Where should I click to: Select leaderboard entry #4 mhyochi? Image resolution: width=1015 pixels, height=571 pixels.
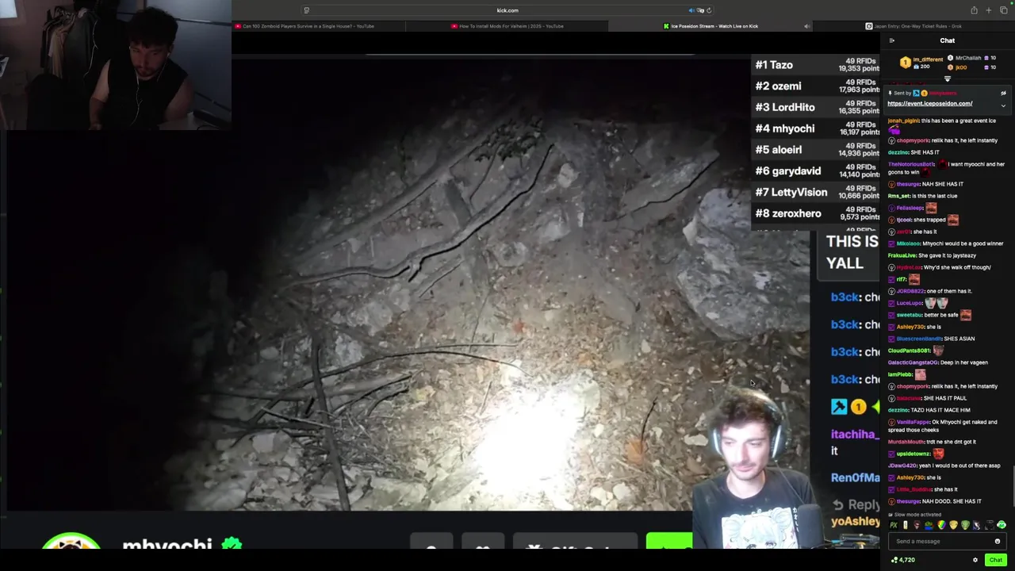(x=816, y=128)
